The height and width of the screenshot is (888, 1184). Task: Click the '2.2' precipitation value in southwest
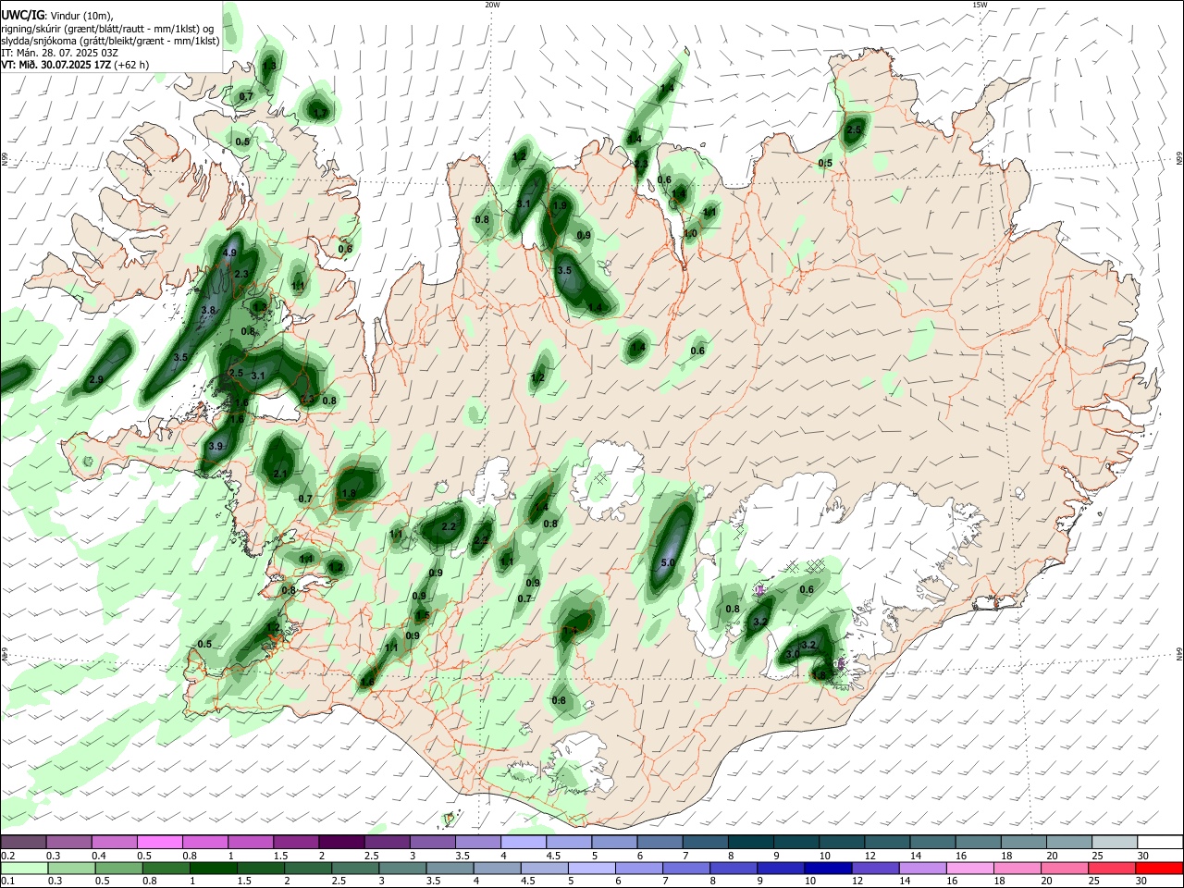(x=450, y=526)
